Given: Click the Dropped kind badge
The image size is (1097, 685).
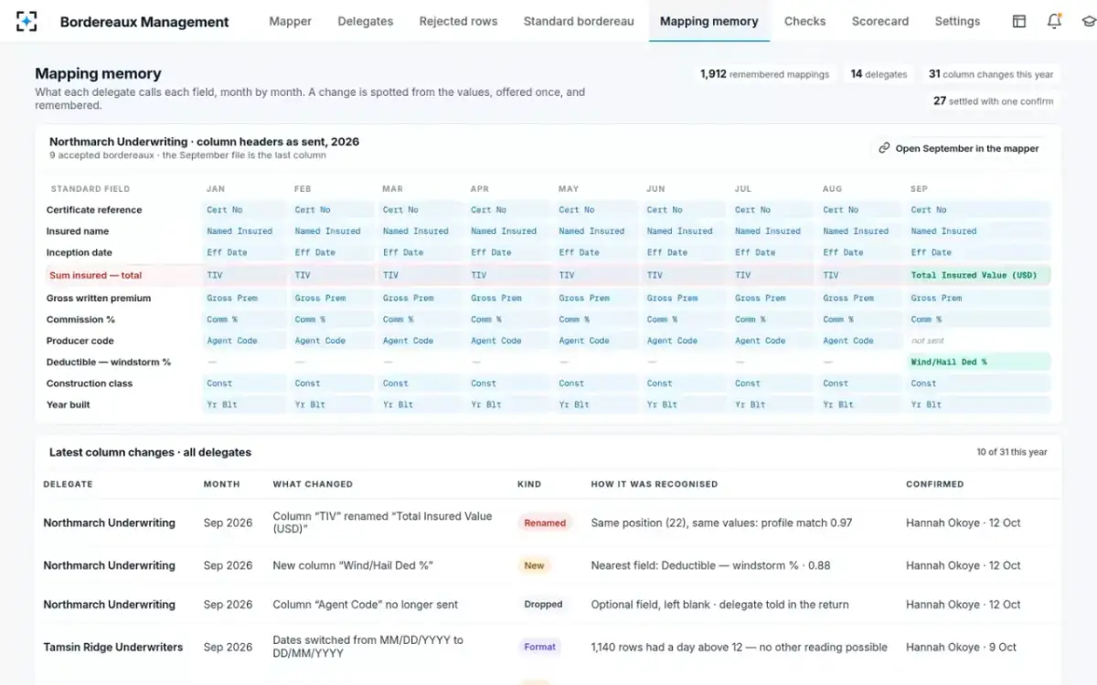Looking at the screenshot, I should tap(544, 605).
